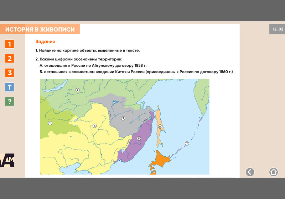
Task: Open section 2 in the sidebar
Action: (10, 59)
